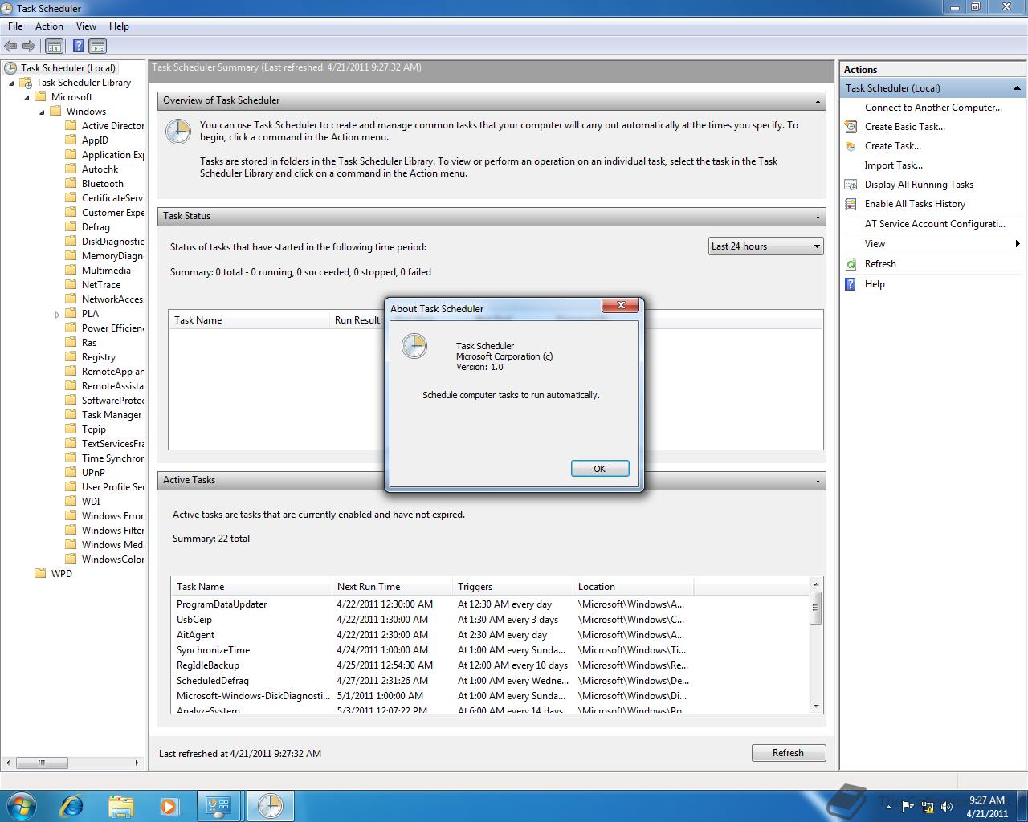Viewport: 1028px width, 822px height.
Task: Open the File menu
Action: point(15,26)
